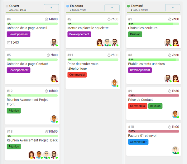187x164 pixels.
Task: Click the timer icon on task #11
Action: tap(109, 55)
